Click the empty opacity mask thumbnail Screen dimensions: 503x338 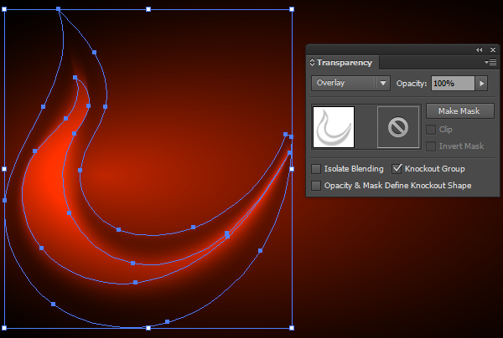(398, 127)
